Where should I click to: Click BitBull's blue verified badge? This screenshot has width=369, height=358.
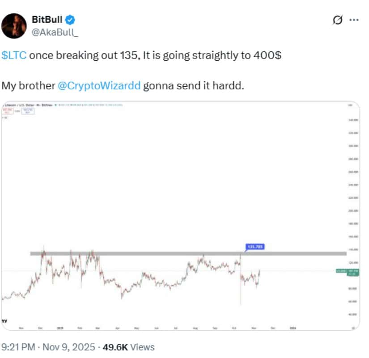[69, 19]
